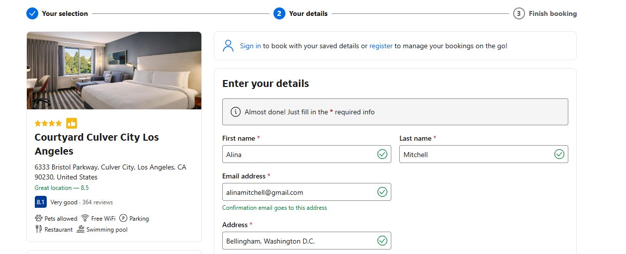Click the Enter your details heading
Viewport: 626px width, 254px height.
click(266, 84)
